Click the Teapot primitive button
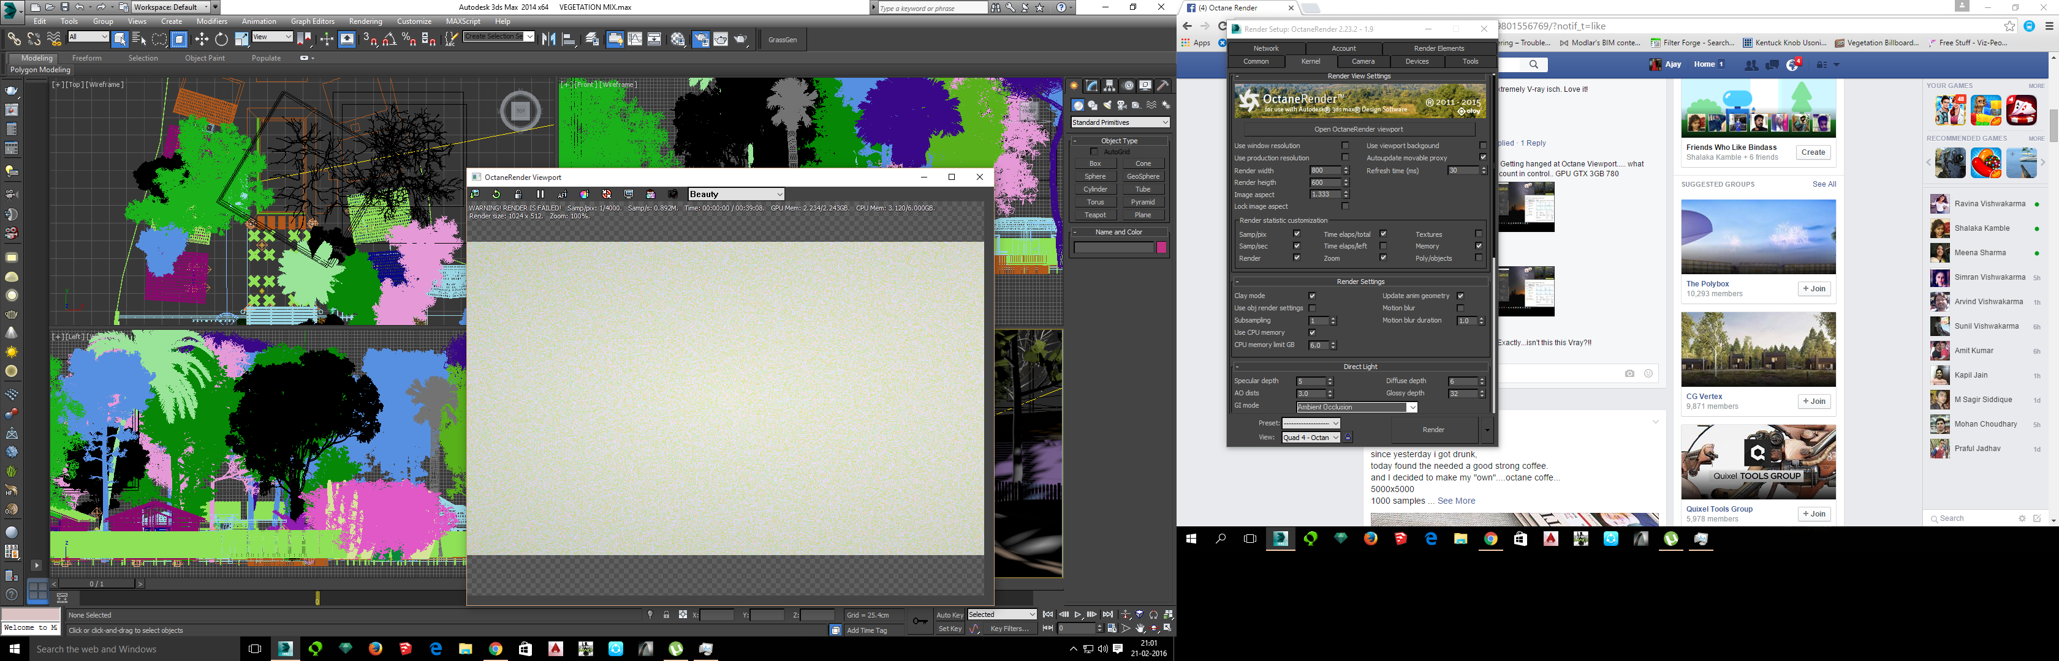The image size is (2059, 661). (x=1095, y=215)
